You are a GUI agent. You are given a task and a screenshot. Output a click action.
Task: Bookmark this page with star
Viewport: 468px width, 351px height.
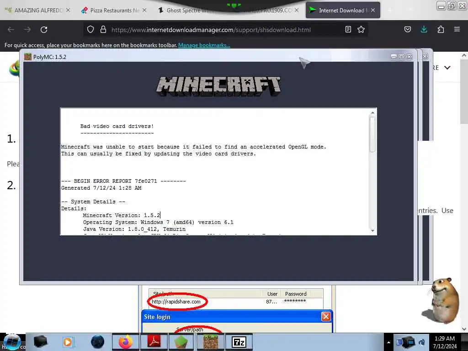361,29
